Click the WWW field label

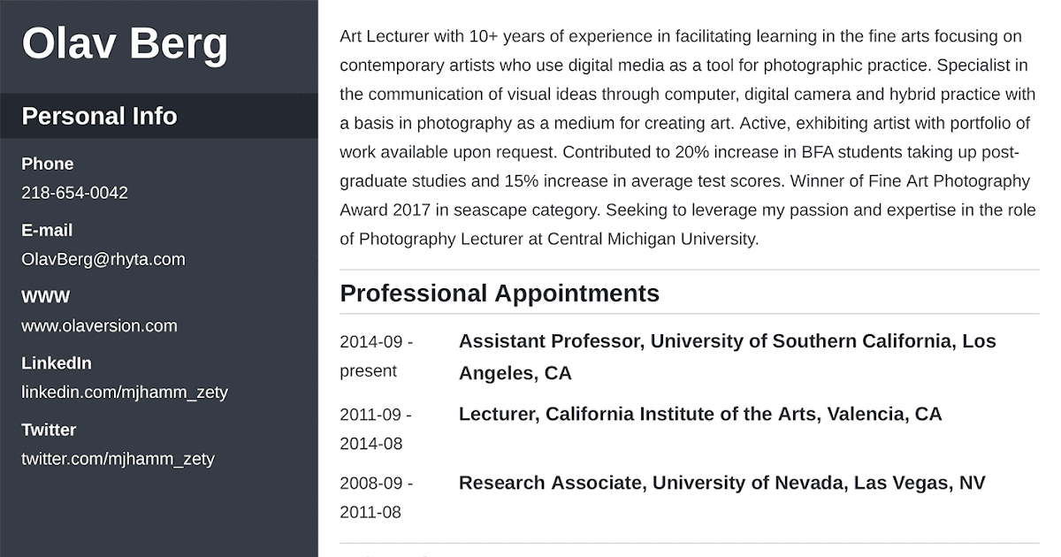[45, 296]
